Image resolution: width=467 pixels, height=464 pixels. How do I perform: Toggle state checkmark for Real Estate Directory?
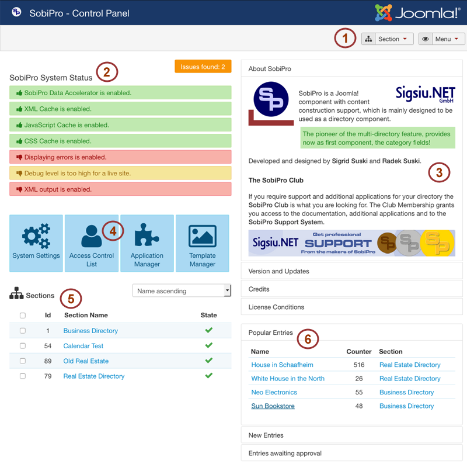pos(209,375)
